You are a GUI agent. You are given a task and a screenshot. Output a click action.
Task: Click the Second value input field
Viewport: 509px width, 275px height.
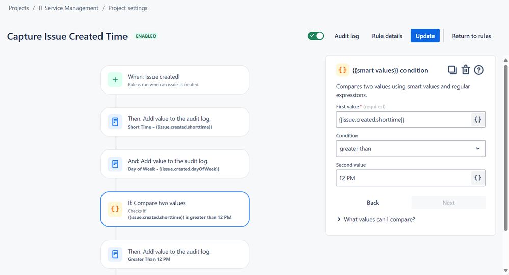(403, 178)
